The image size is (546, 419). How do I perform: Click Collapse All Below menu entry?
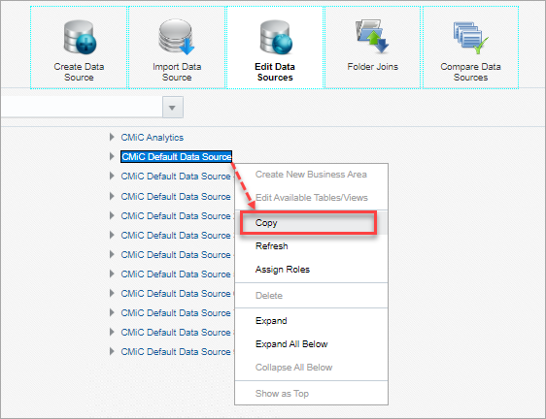tap(311, 368)
